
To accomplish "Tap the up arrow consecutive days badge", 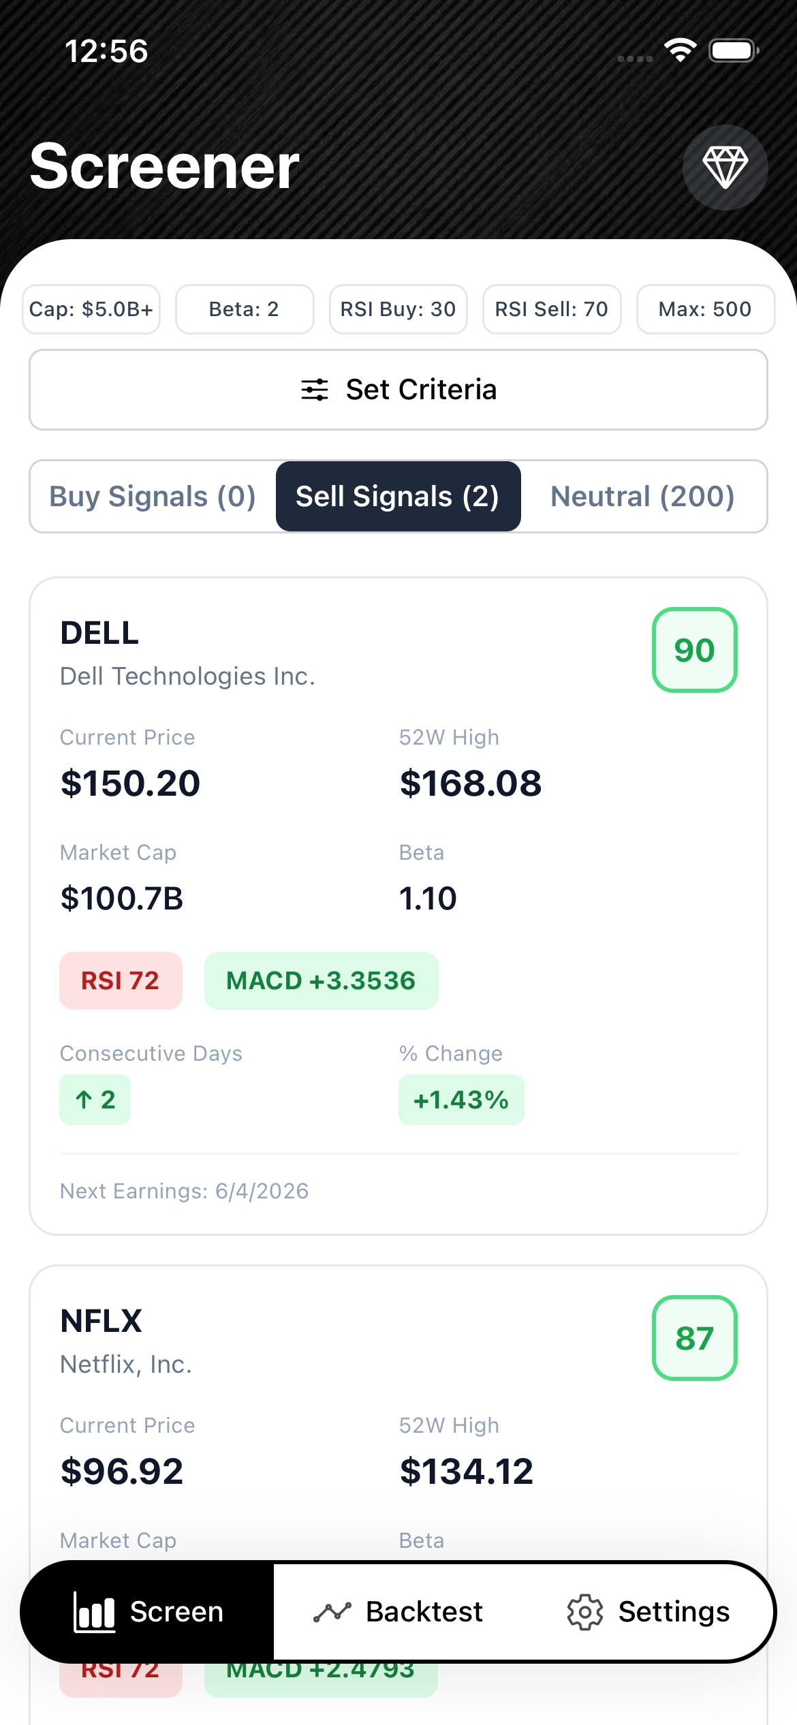I will tap(95, 1100).
